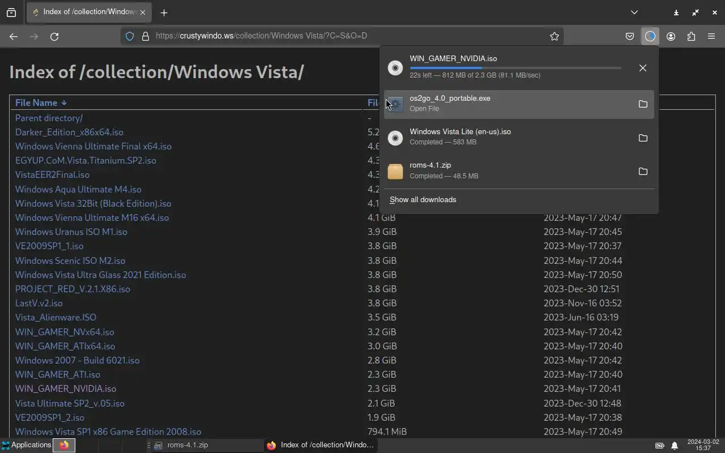The image size is (725, 453).
Task: Click the download progress bar for WIN_GAMER_NVIDIA.iso
Action: [515, 68]
